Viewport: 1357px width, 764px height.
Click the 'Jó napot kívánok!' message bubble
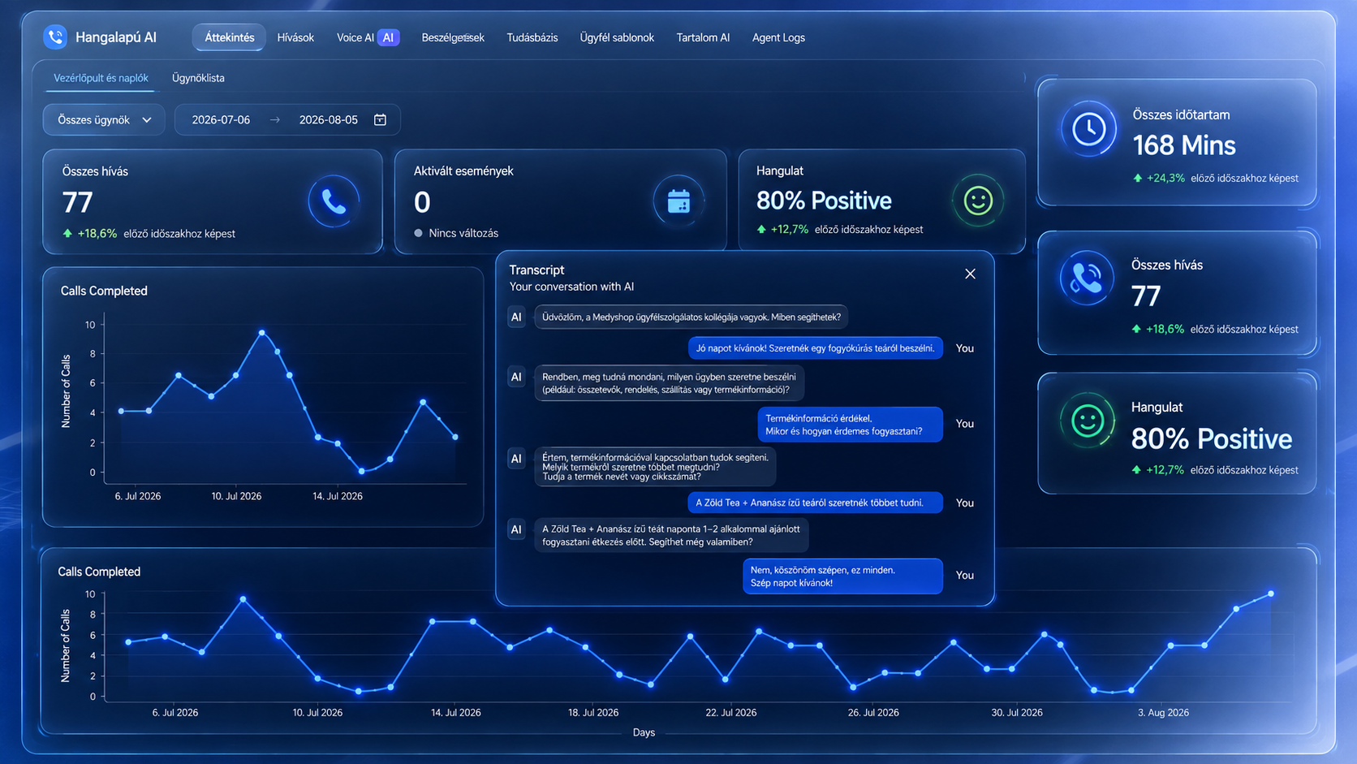816,348
